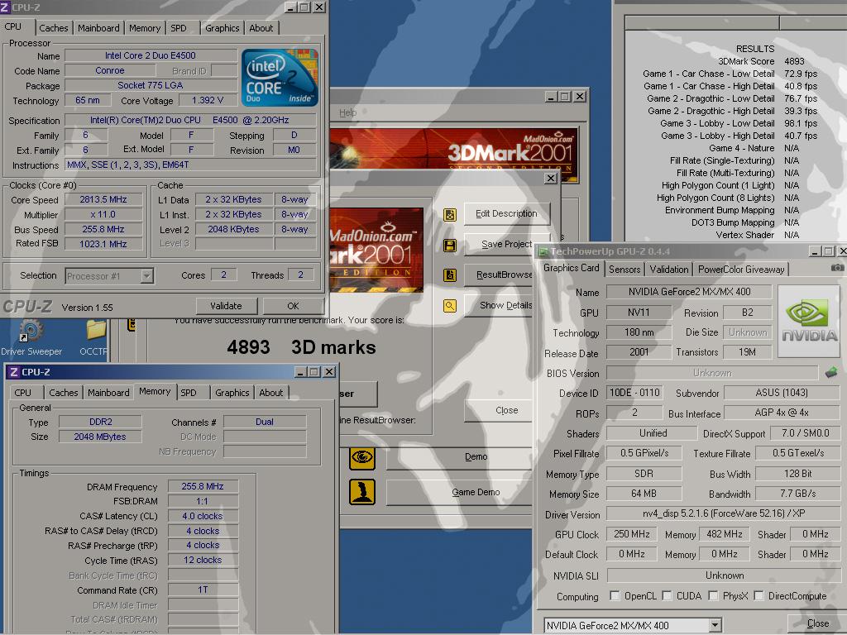Toggle the DirectCompute checkbox in GPU-Z
Image resolution: width=847 pixels, height=635 pixels.
coord(758,595)
